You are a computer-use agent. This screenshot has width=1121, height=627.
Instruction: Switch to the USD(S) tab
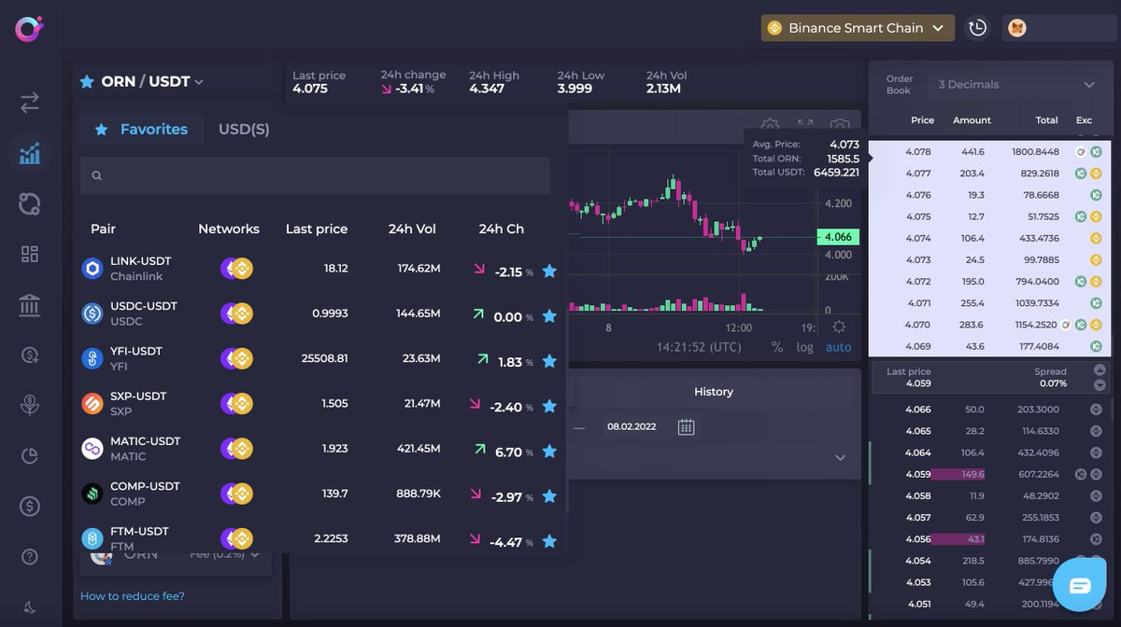click(x=244, y=129)
